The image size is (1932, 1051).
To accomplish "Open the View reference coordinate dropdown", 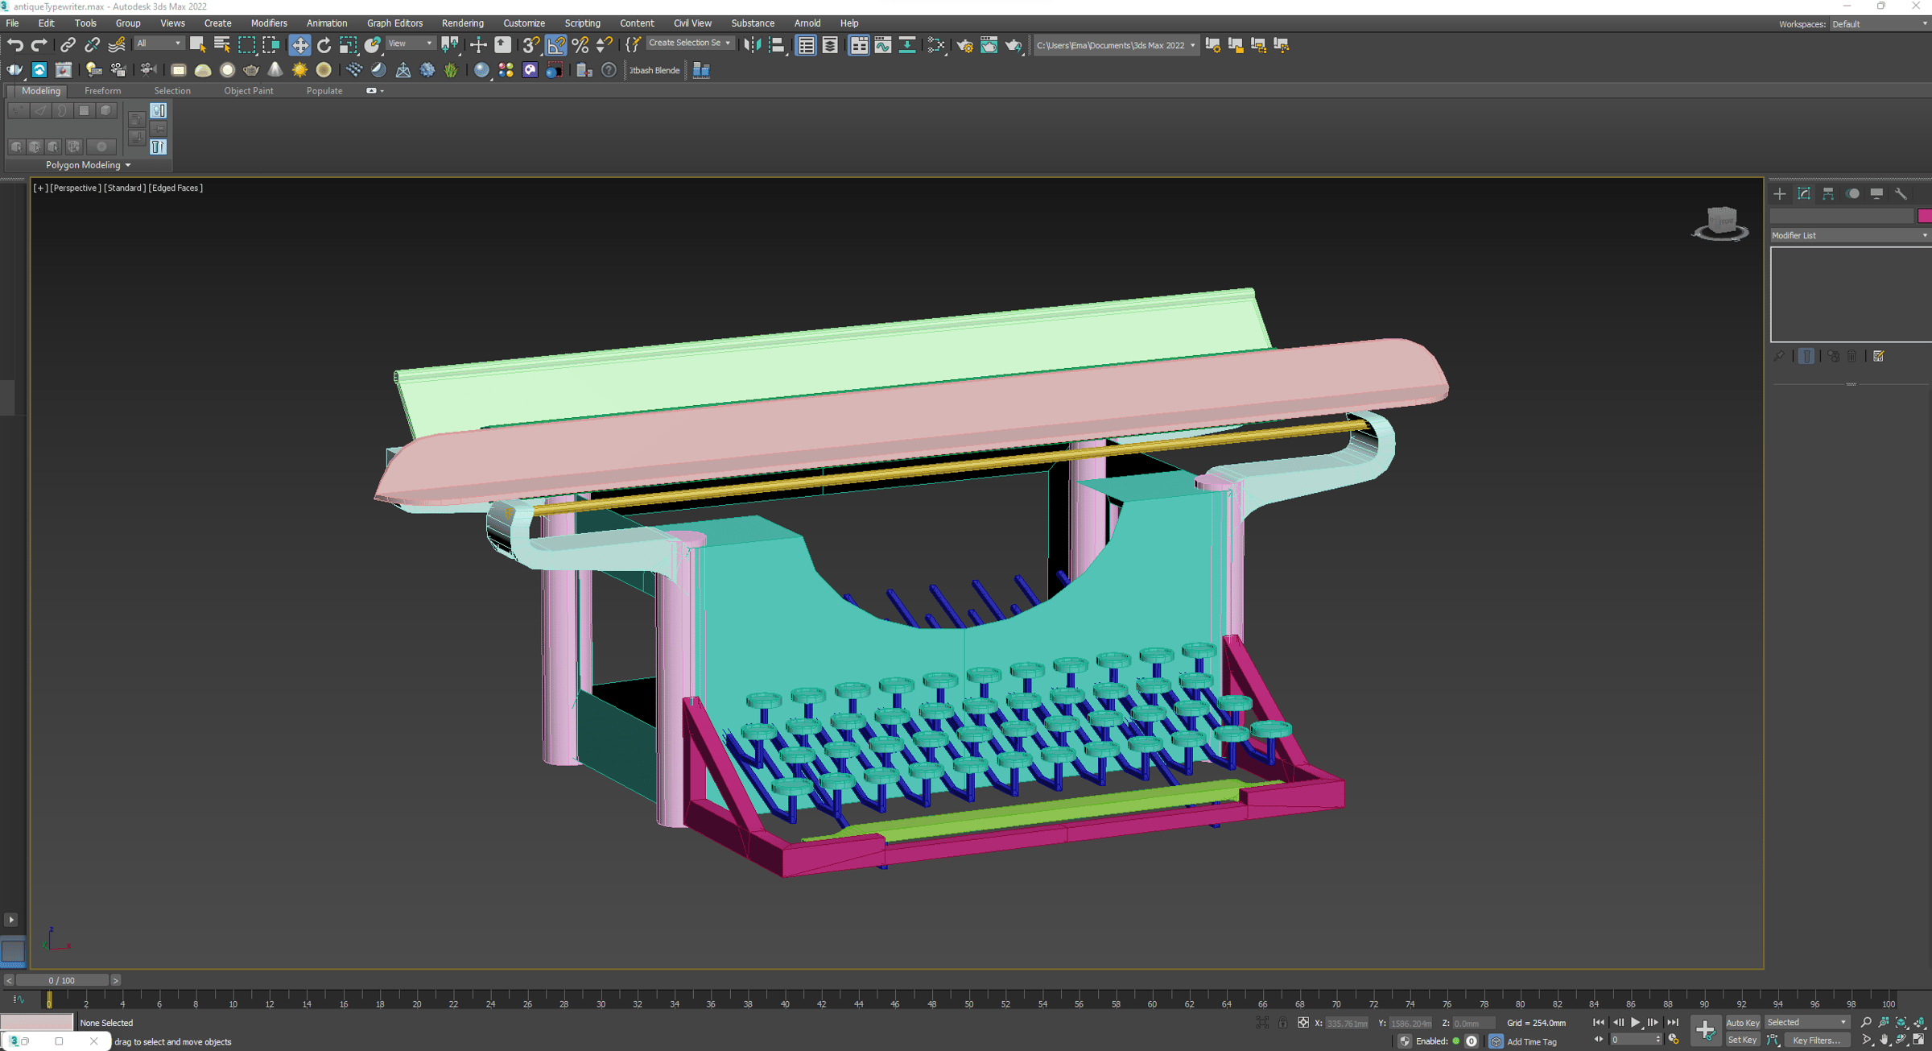I will point(411,43).
